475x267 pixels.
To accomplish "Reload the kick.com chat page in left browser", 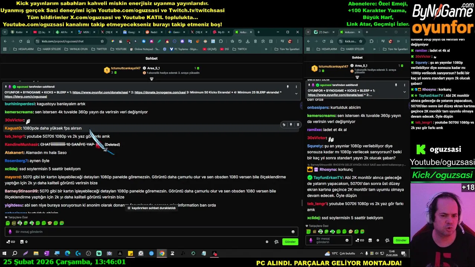I will click(20, 41).
